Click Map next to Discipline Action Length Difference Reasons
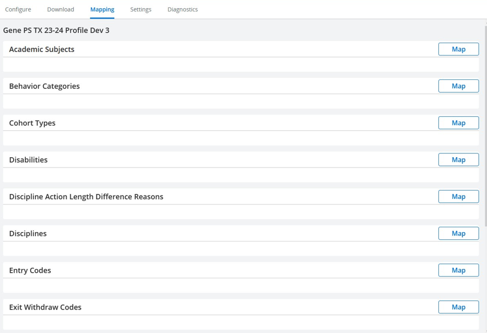The height and width of the screenshot is (333, 487). [x=458, y=196]
